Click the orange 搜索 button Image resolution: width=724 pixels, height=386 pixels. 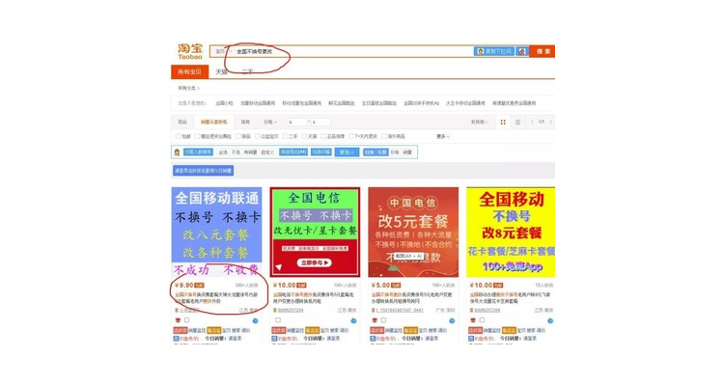pyautogui.click(x=543, y=51)
